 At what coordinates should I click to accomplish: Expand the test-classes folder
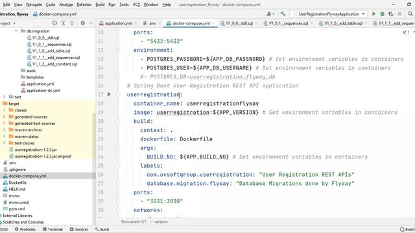[5, 143]
